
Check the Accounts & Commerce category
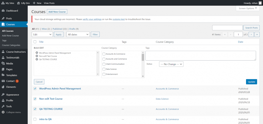104,54
